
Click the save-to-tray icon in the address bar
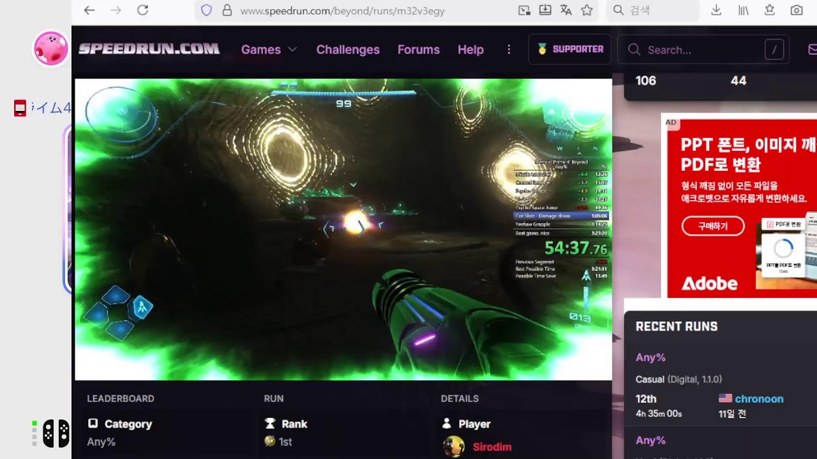coord(545,10)
